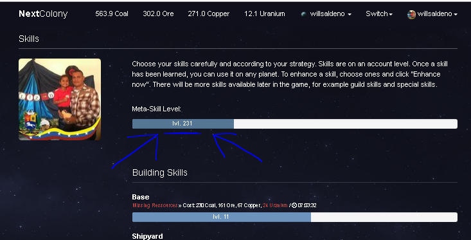Click the red 24 Uranium cost text

pos(275,205)
